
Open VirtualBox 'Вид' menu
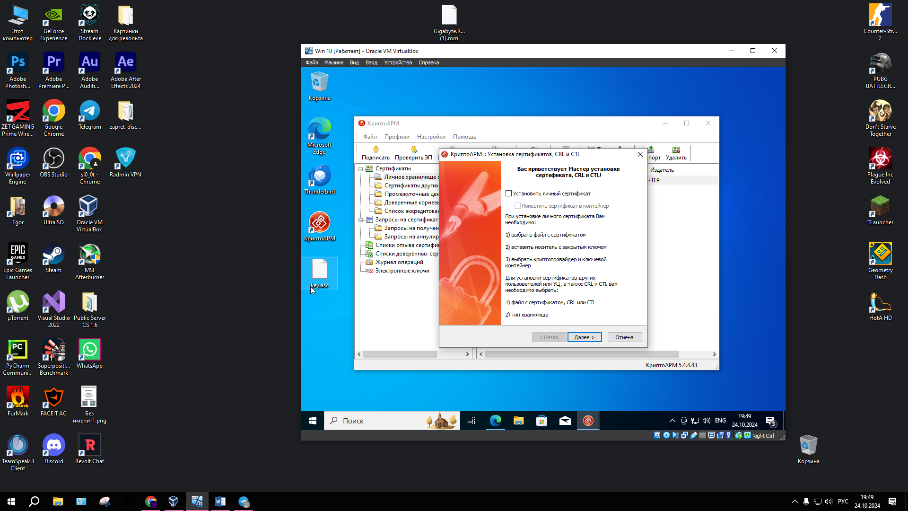354,62
